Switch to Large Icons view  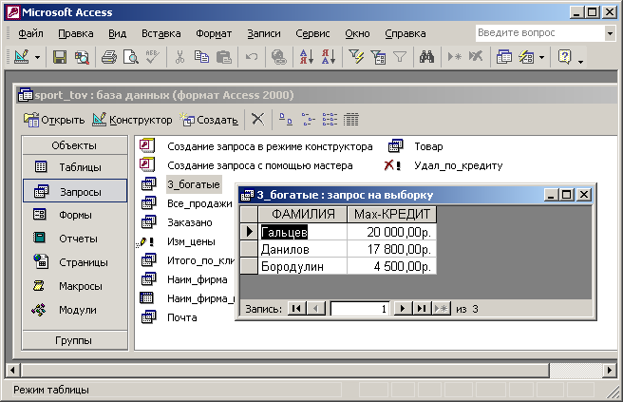285,119
